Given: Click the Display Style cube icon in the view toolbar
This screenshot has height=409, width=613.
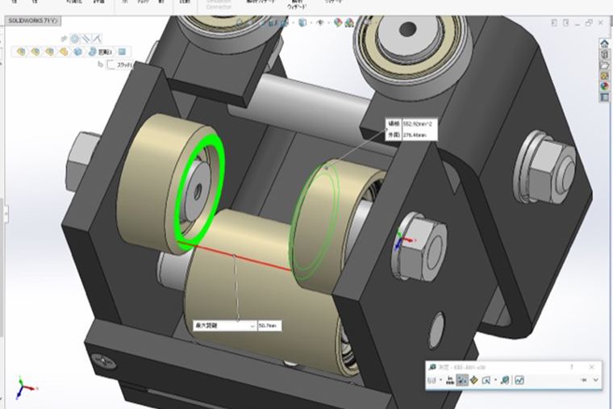Looking at the screenshot, I should (x=302, y=23).
